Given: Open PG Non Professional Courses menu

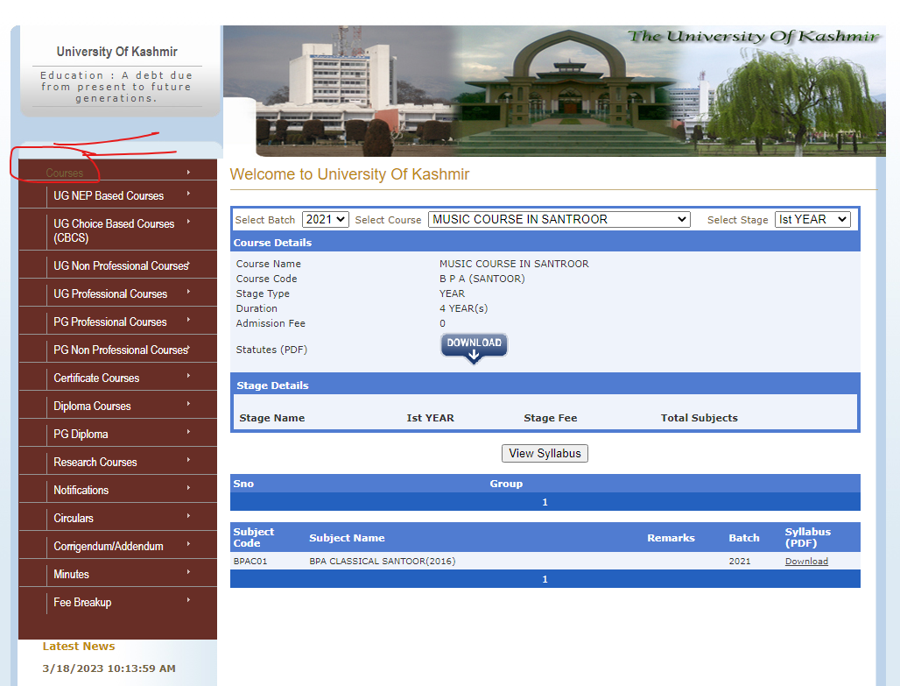Looking at the screenshot, I should point(117,350).
